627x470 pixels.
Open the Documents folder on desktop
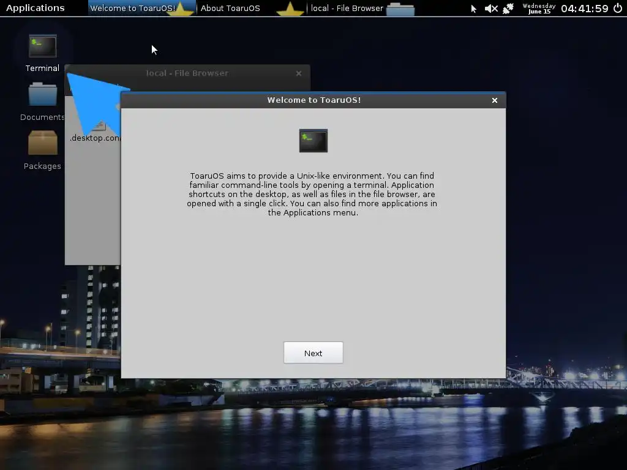click(42, 102)
